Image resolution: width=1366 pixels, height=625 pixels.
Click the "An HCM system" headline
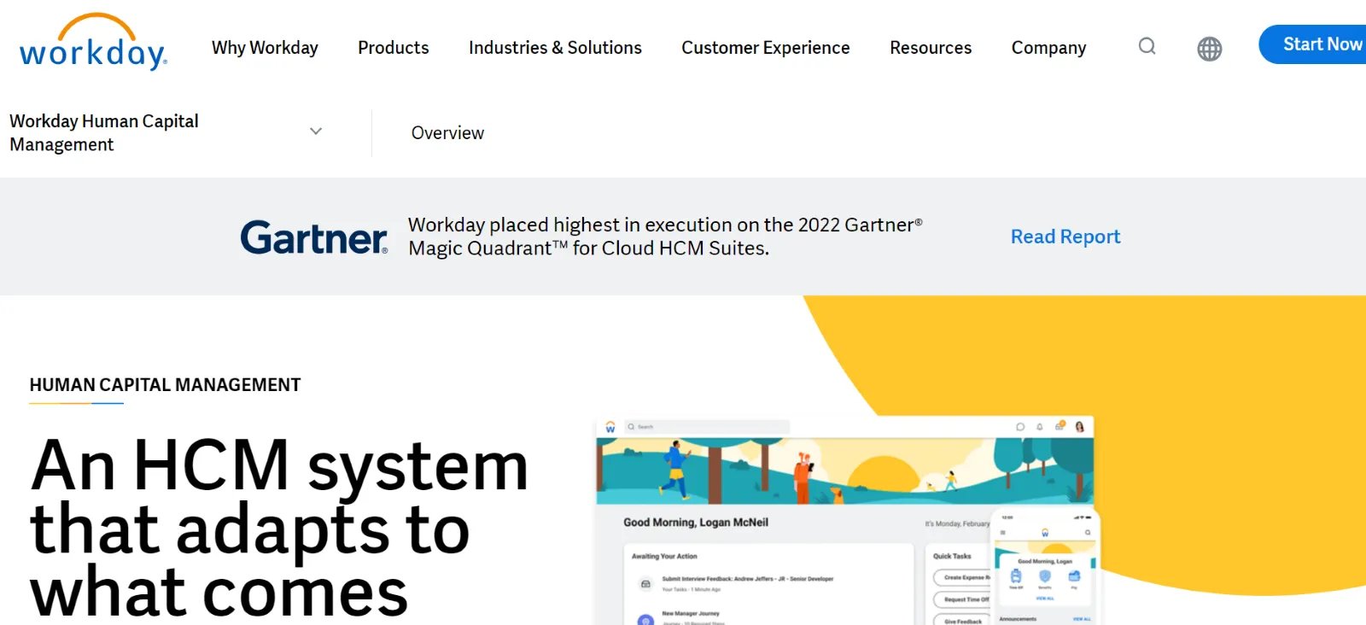pyautogui.click(x=280, y=466)
